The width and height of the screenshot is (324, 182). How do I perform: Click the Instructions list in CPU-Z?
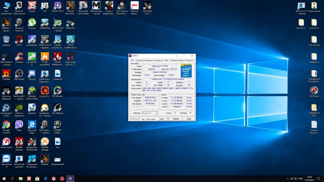(x=168, y=89)
